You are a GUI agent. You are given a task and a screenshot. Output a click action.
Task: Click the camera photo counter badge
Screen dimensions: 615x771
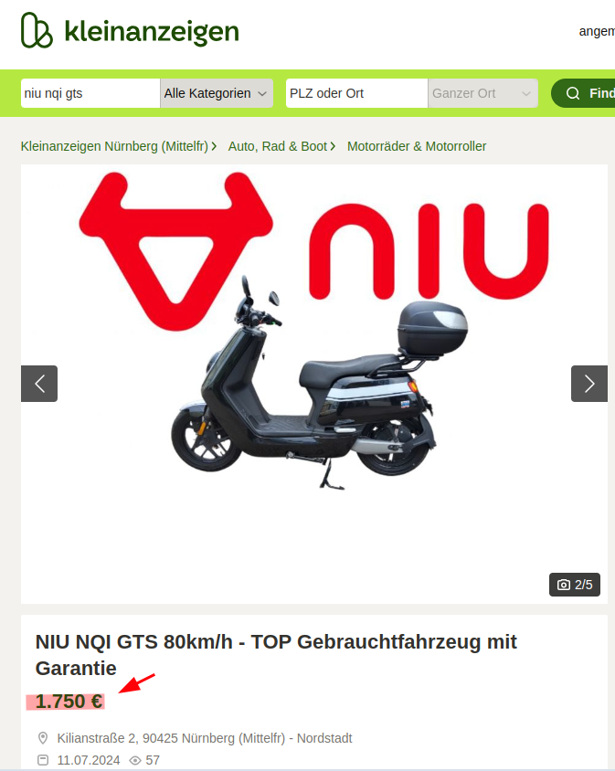coord(575,585)
